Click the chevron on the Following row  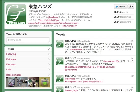[49, 54]
